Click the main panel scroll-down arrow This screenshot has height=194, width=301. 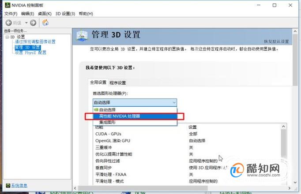tap(295, 182)
